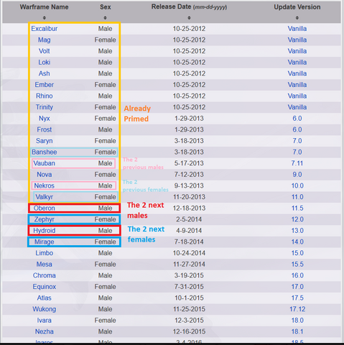This screenshot has width=344, height=345.
Task: Open the Ash warframe link
Action: [45, 73]
